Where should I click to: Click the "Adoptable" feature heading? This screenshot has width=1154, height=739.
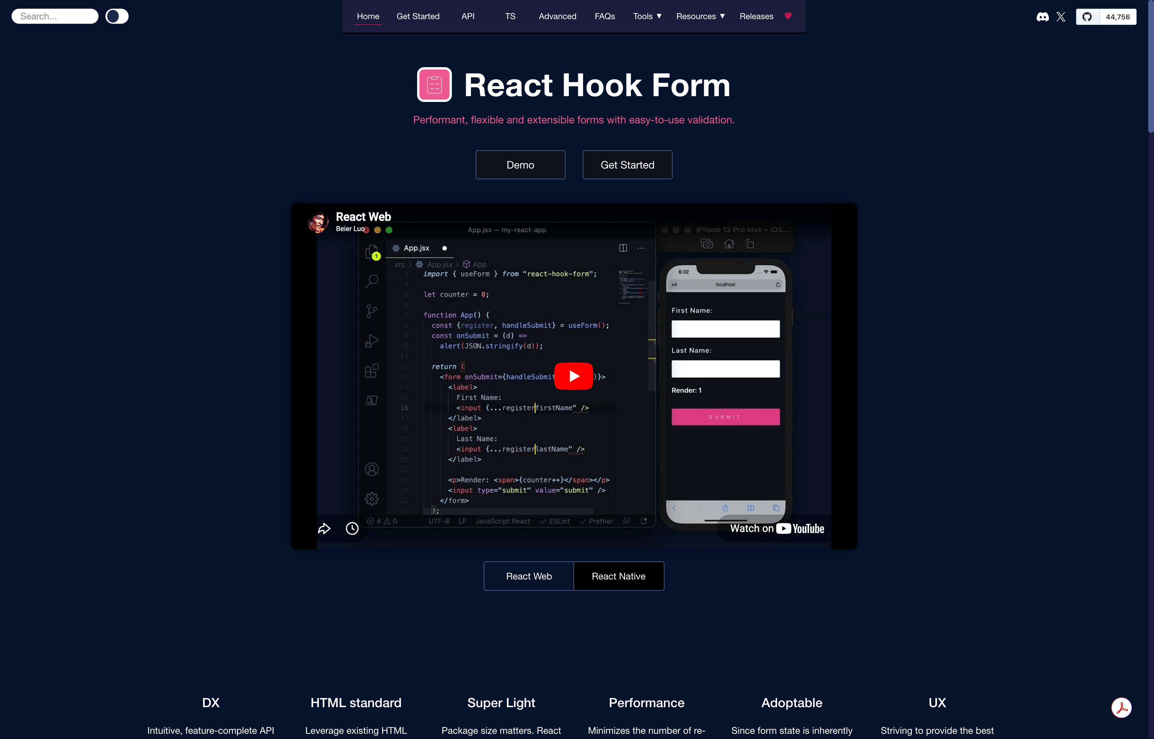pyautogui.click(x=792, y=703)
